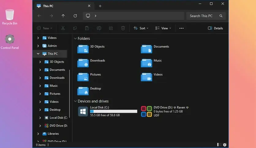
Task: Expand sidebar Local Disk (C: node
Action: [x=40, y=118]
